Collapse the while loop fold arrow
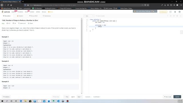Image resolution: width=183 pixels, height=103 pixels. (88, 25)
